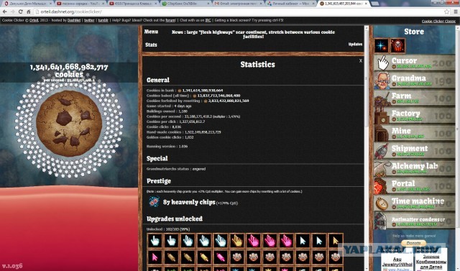Viewport: 460px width, 271px height.
Task: Click the 'Golden cookie clicks' statistic line
Action: coord(170,137)
